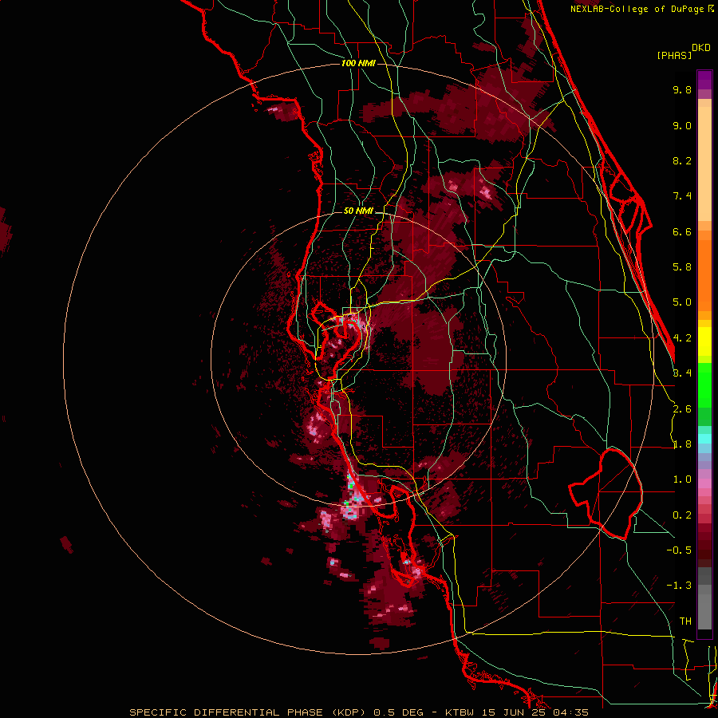Pick the light peach color bar segment
The width and height of the screenshot is (718, 718).
point(704,164)
